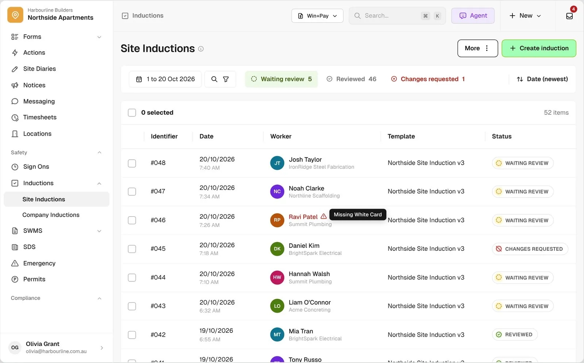Tick the checkbox for induction #048
This screenshot has width=584, height=363.
tap(132, 163)
